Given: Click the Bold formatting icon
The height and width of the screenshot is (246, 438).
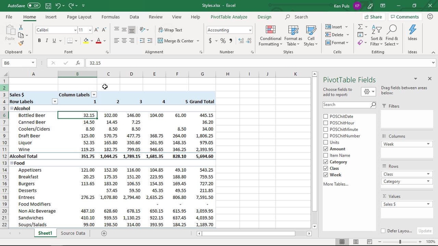Looking at the screenshot, I should (x=39, y=41).
